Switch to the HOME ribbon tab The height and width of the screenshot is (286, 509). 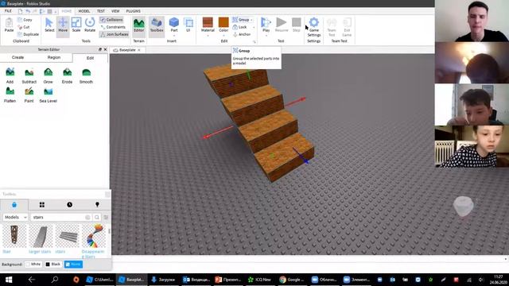point(66,11)
